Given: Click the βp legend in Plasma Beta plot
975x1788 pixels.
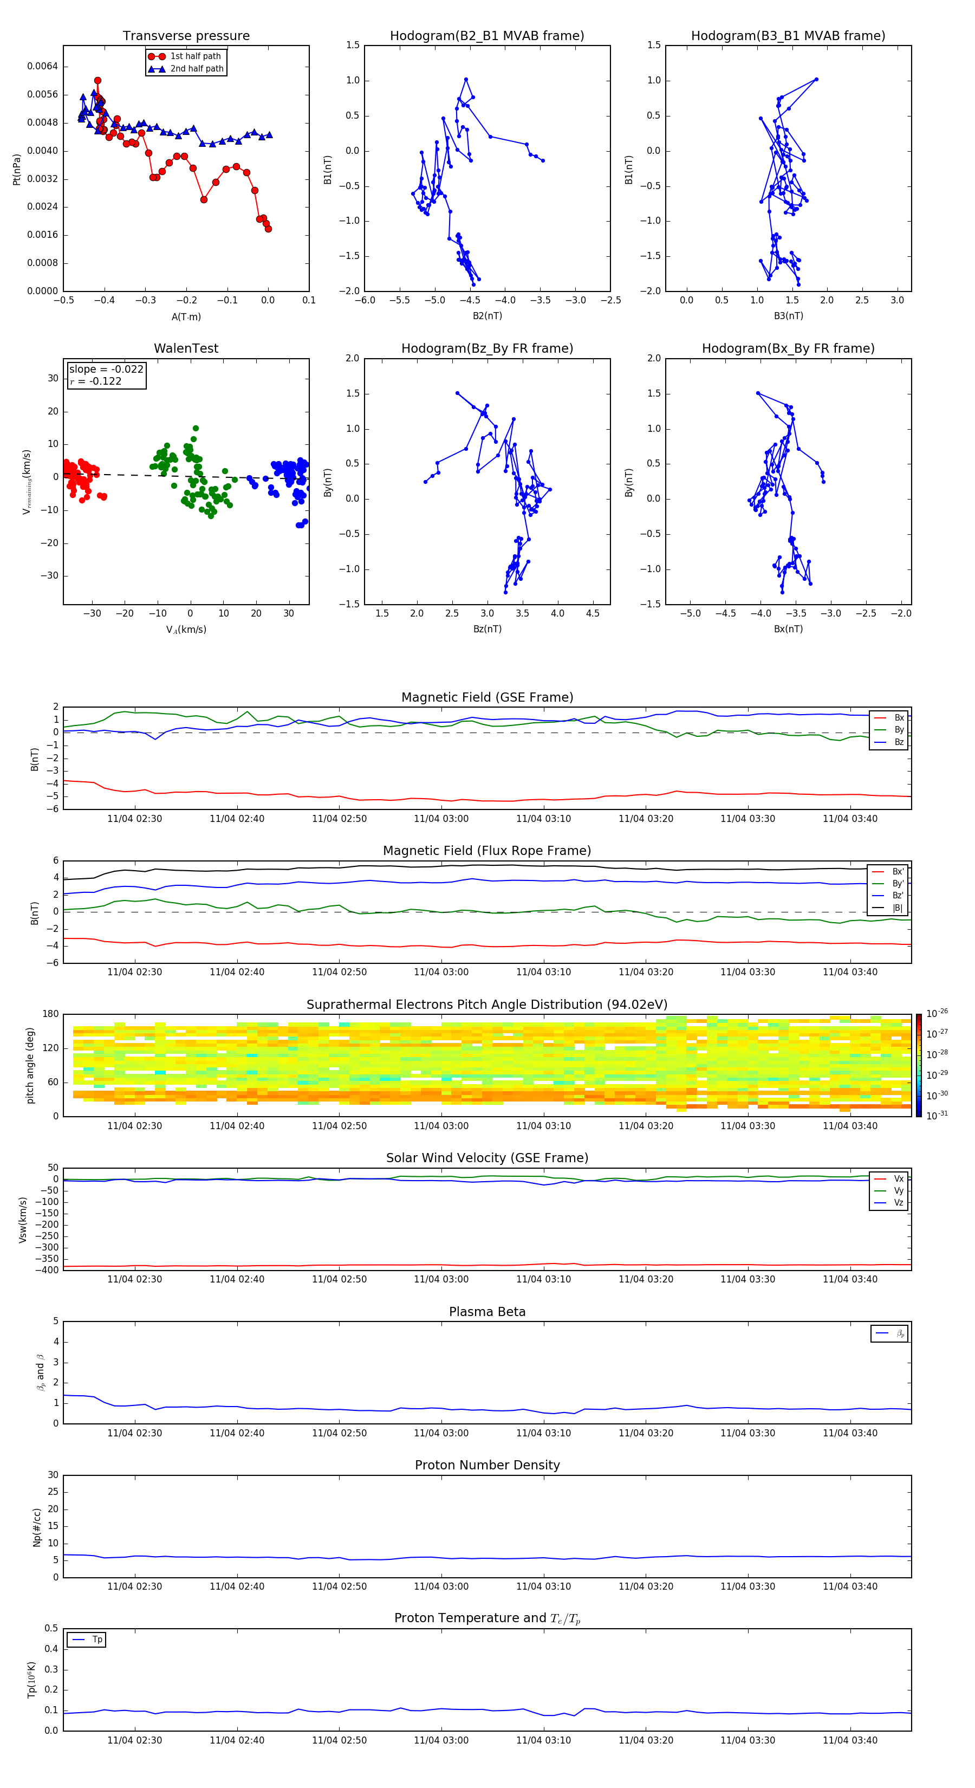Looking at the screenshot, I should click(x=889, y=1333).
